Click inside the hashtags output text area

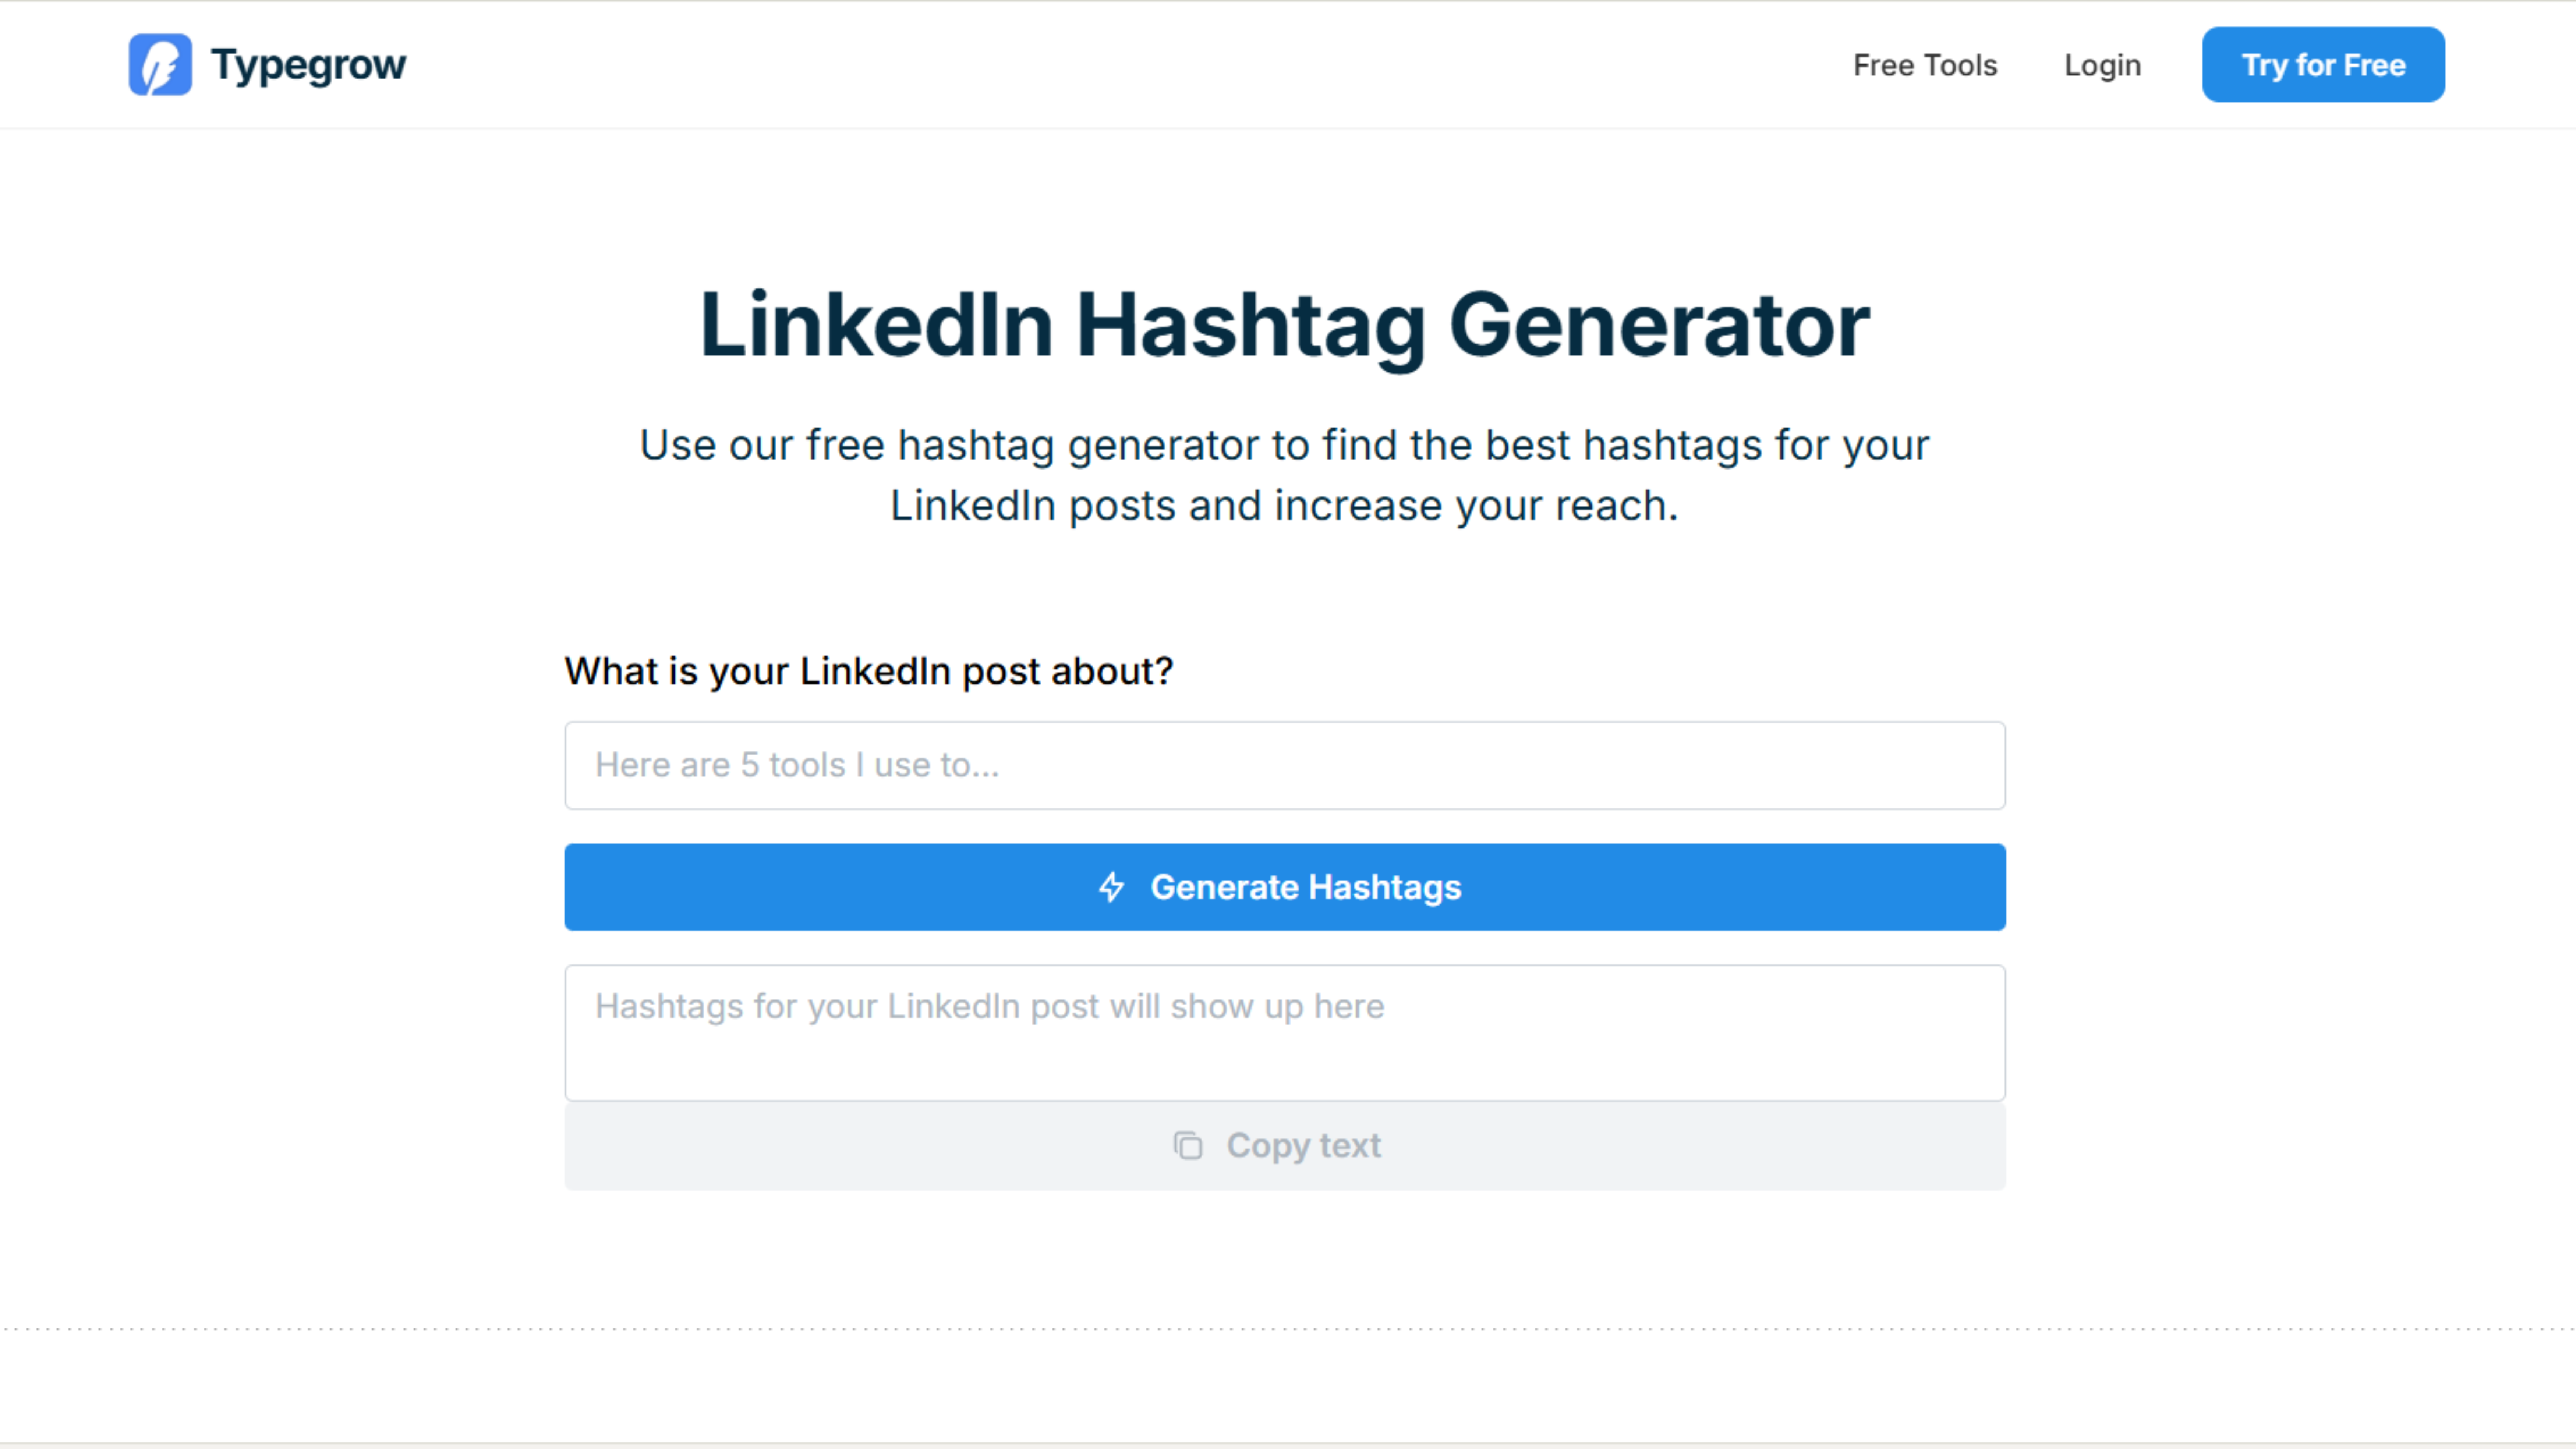[1284, 1050]
